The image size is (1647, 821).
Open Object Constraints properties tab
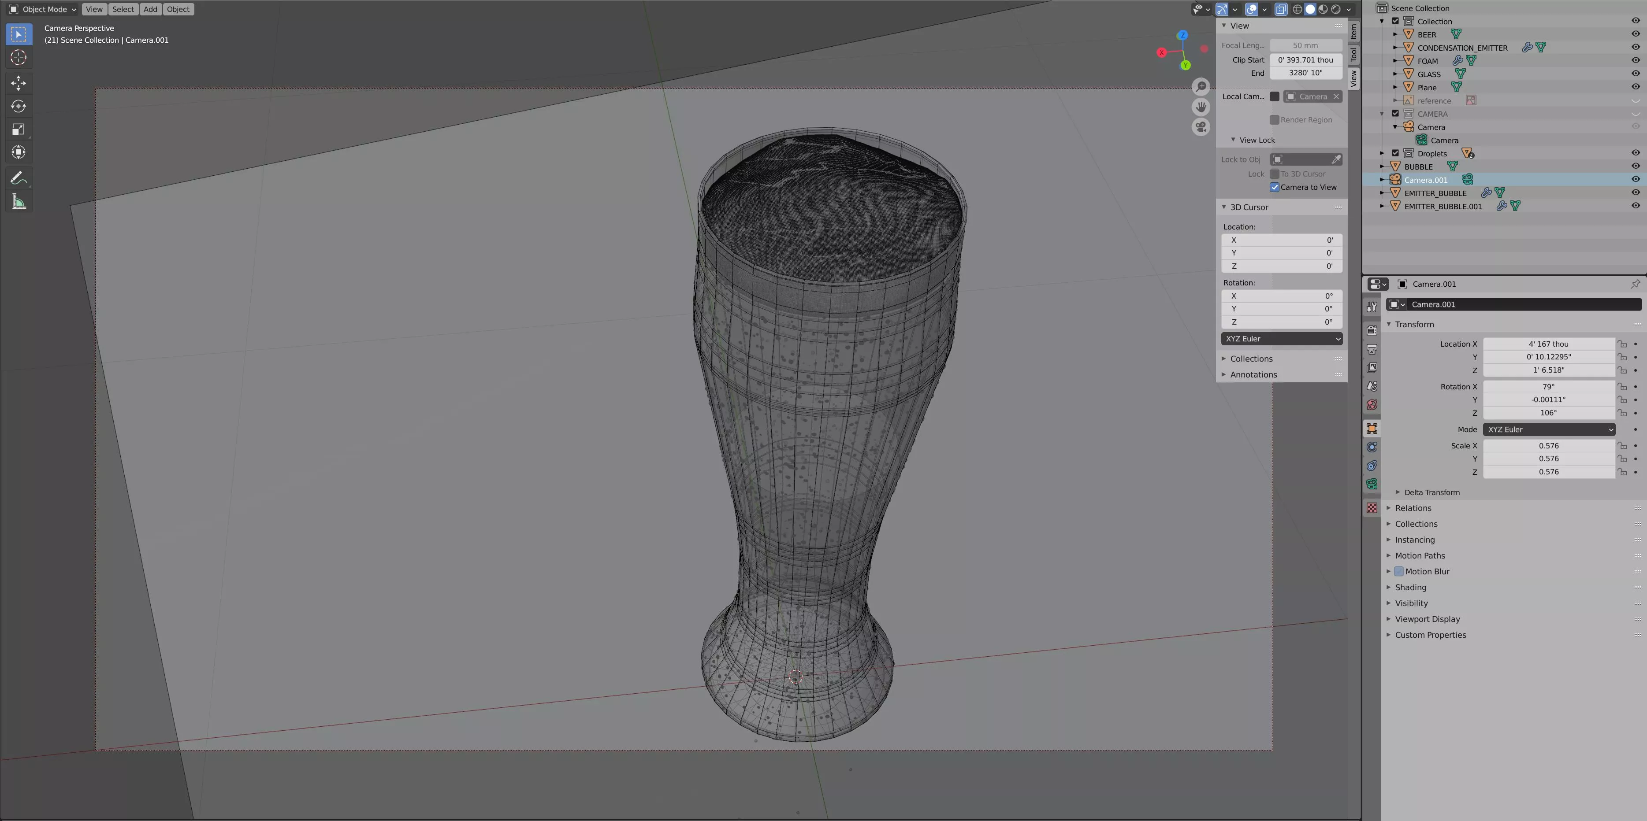pyautogui.click(x=1372, y=466)
